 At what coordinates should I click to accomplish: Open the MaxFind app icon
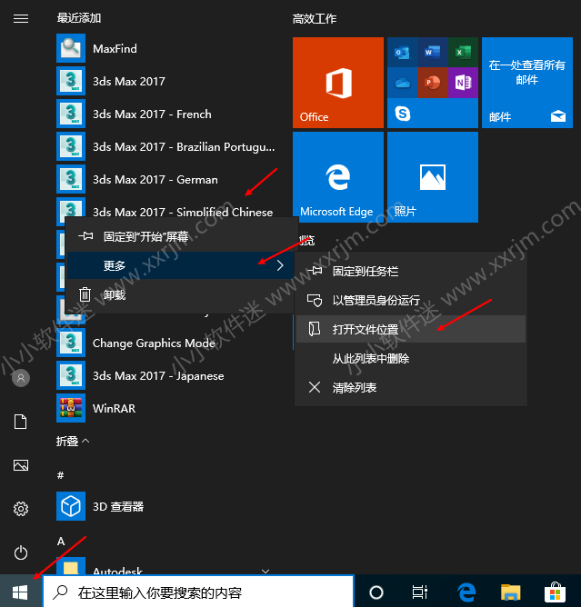pyautogui.click(x=71, y=48)
